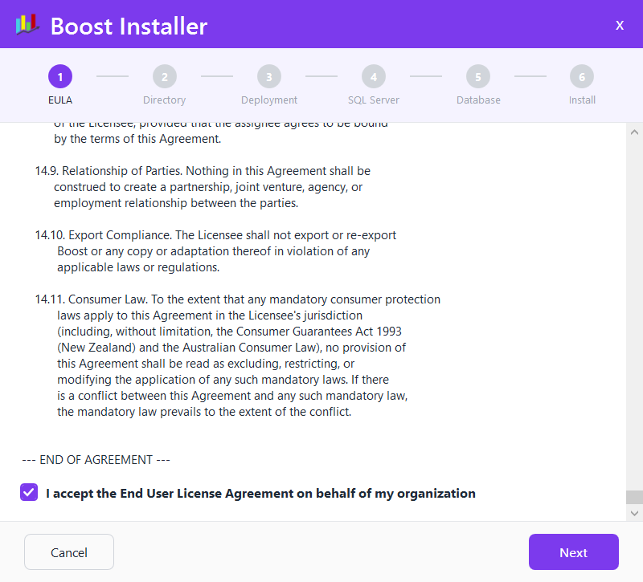Click the Next button

point(573,552)
